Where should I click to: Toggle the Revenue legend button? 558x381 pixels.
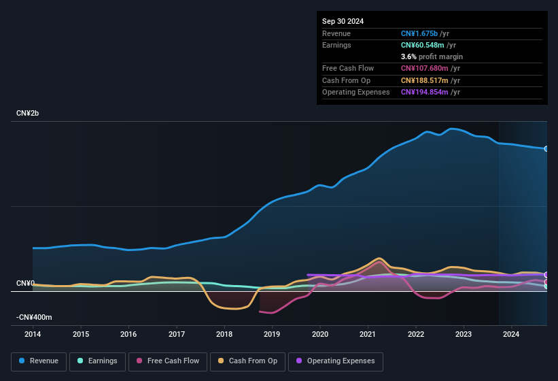(x=39, y=362)
